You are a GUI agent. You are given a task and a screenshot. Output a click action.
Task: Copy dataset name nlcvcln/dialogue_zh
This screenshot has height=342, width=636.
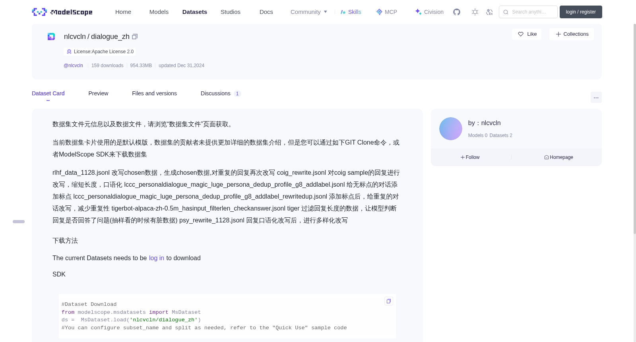(135, 37)
